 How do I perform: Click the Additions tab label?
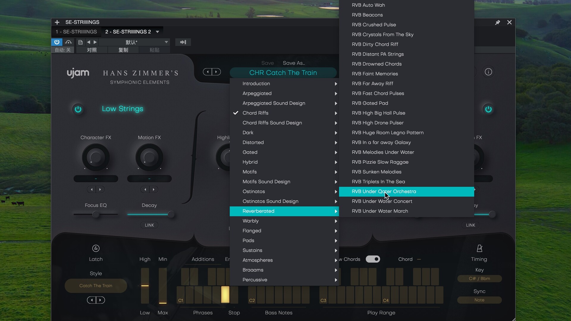pyautogui.click(x=203, y=259)
